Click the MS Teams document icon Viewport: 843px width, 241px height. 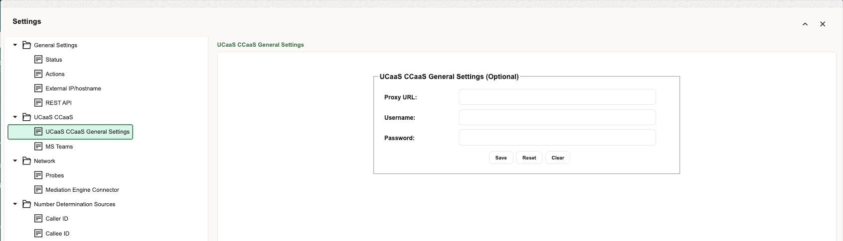click(x=38, y=147)
